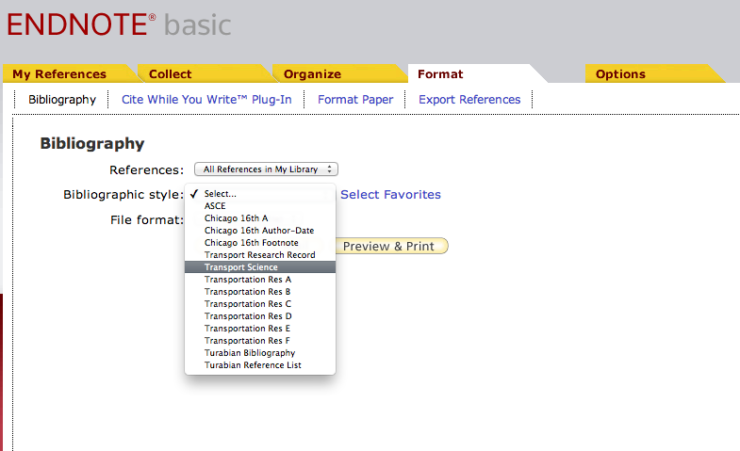740x451 pixels.
Task: Select Transportation Res B style
Action: coord(260,292)
